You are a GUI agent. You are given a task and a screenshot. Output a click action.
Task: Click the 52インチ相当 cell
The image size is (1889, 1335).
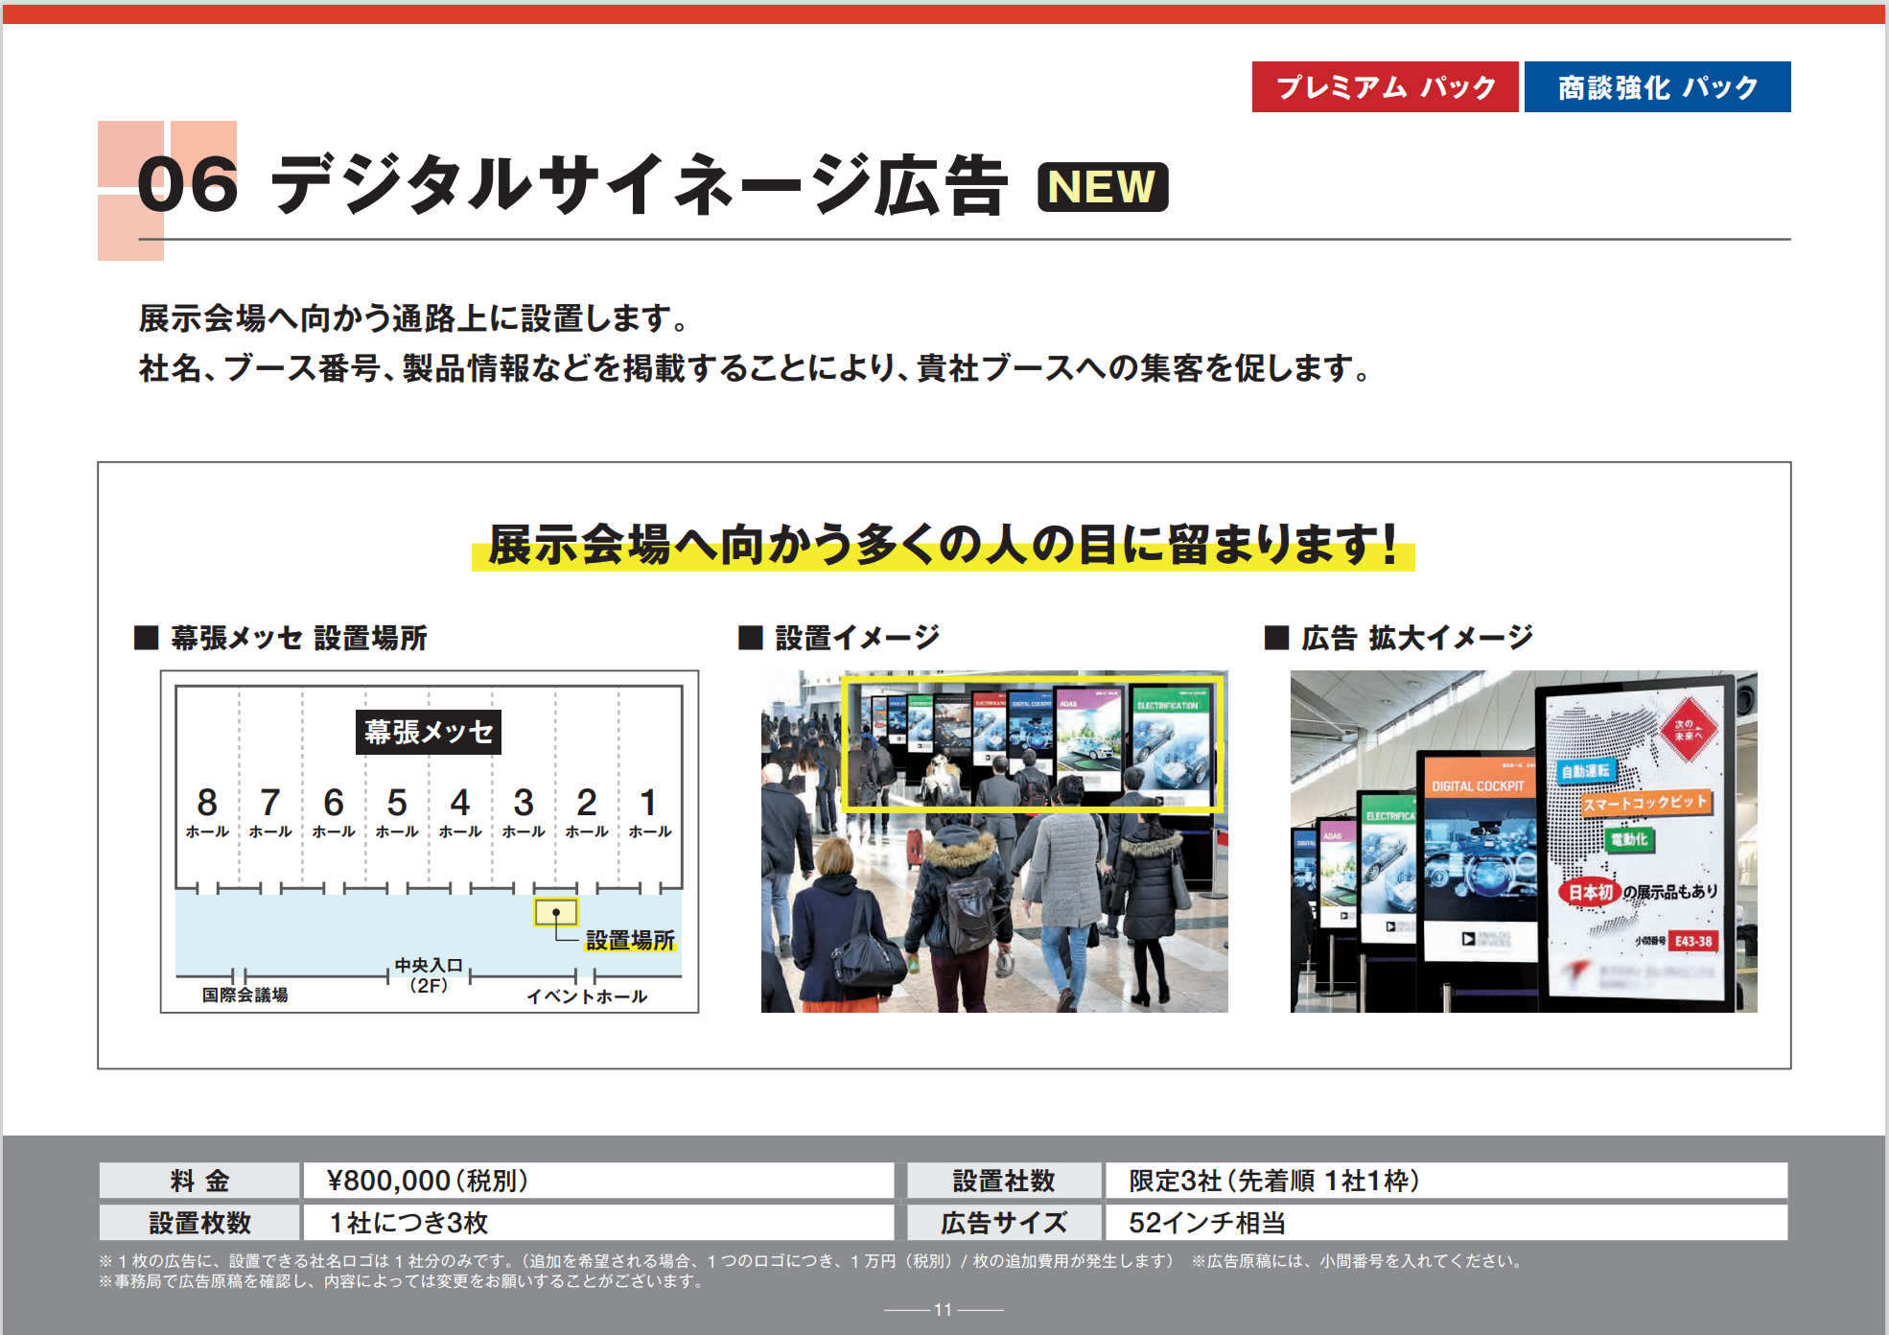(1446, 1223)
